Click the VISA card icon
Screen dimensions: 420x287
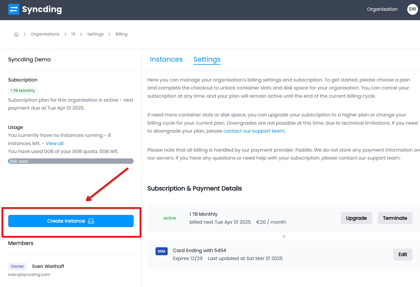click(161, 251)
